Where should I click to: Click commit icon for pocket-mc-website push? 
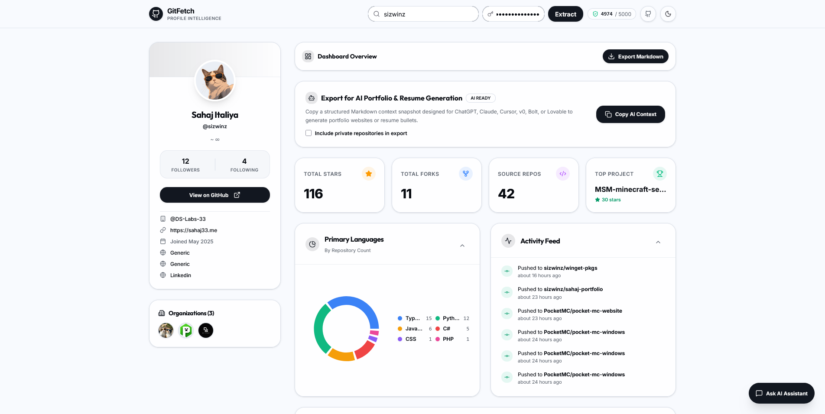507,314
